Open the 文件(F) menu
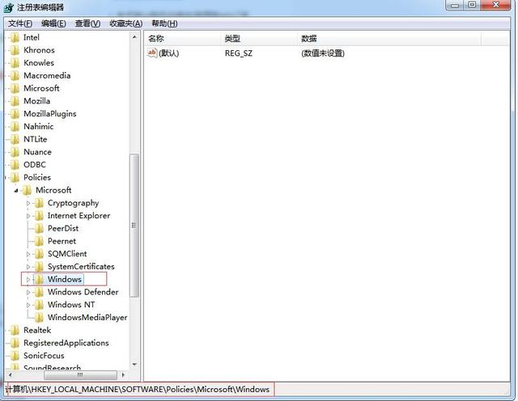 pyautogui.click(x=19, y=23)
